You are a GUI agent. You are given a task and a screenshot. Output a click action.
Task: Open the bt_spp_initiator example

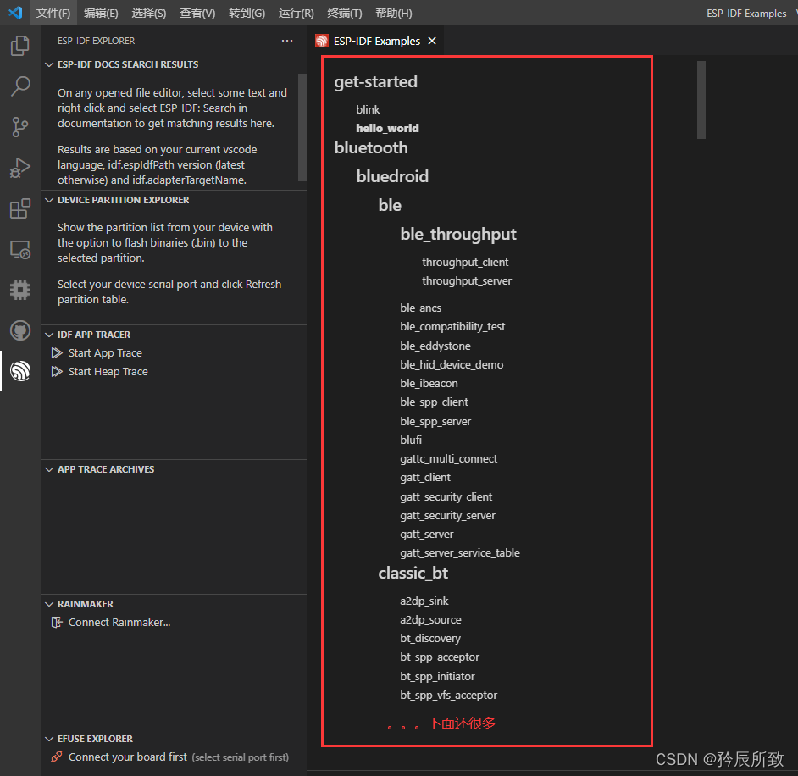point(437,676)
